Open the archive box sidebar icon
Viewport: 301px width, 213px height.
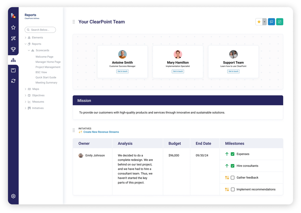pyautogui.click(x=13, y=70)
